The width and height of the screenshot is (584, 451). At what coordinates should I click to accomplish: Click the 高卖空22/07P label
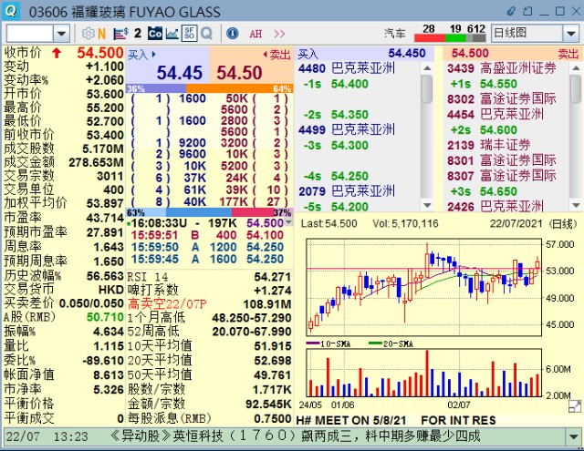click(167, 303)
